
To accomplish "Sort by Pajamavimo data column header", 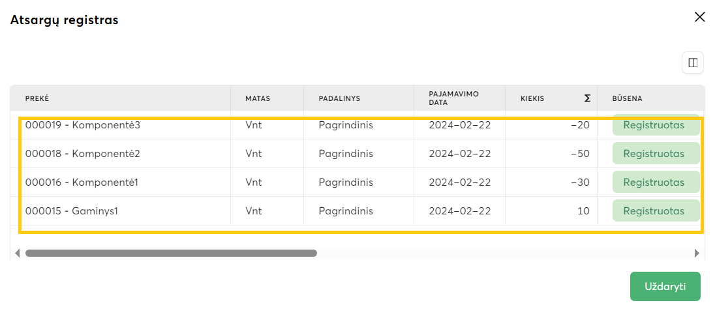I will [453, 98].
